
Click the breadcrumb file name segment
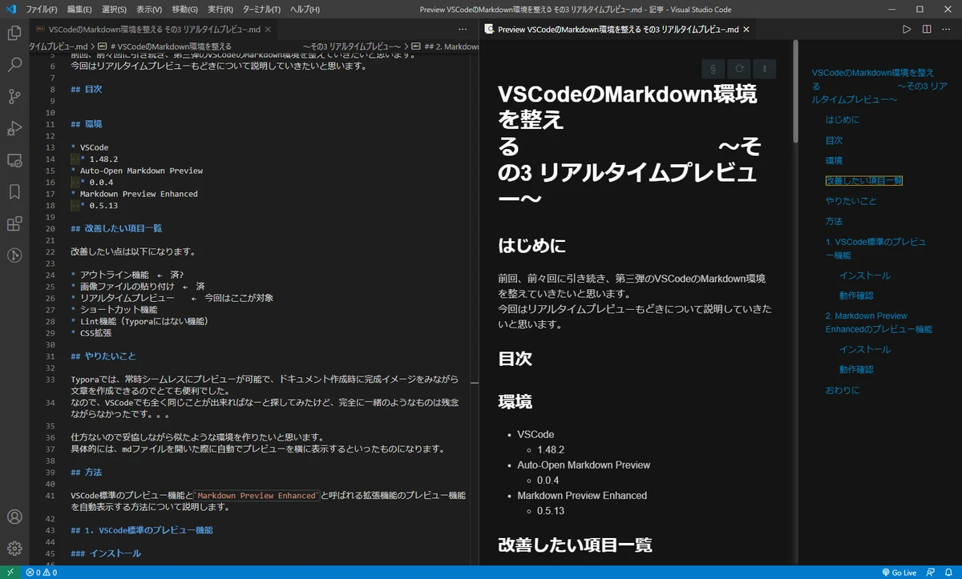[x=58, y=46]
